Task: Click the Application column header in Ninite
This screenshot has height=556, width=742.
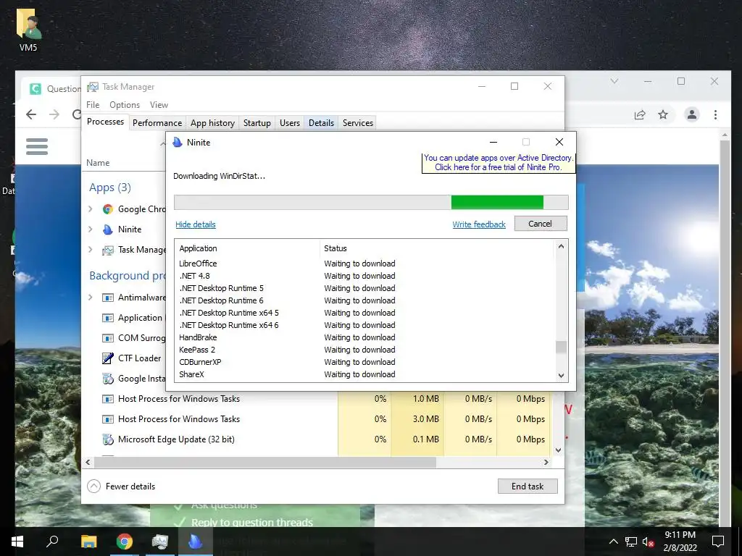Action: click(248, 248)
